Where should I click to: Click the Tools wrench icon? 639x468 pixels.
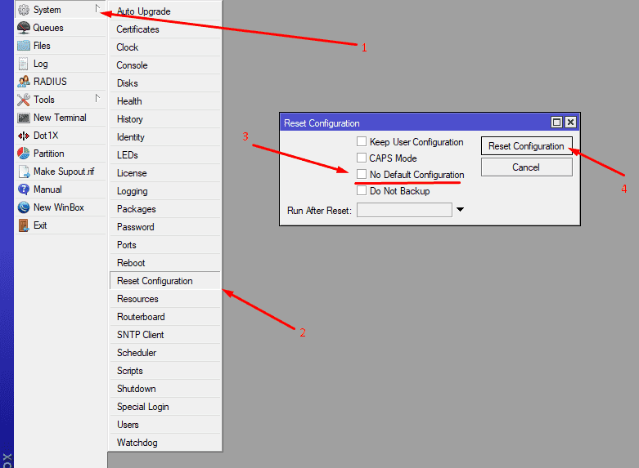tap(24, 100)
